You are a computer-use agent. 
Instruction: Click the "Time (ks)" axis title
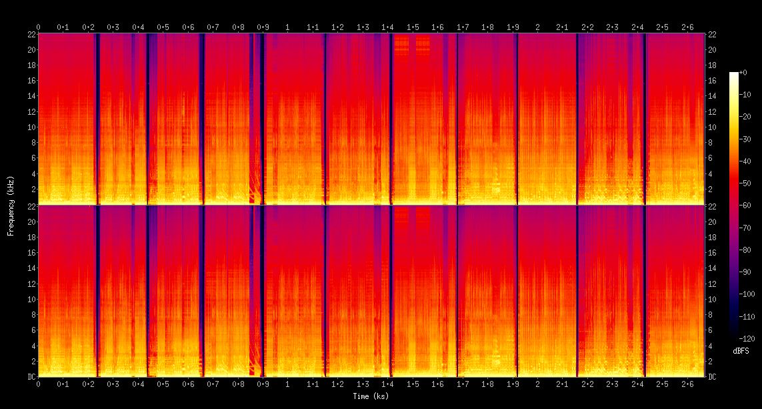(x=371, y=396)
